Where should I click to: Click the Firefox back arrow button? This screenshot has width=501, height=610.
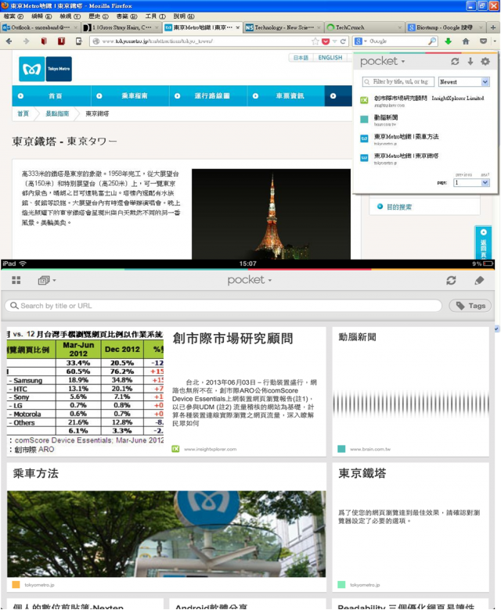[x=9, y=41]
